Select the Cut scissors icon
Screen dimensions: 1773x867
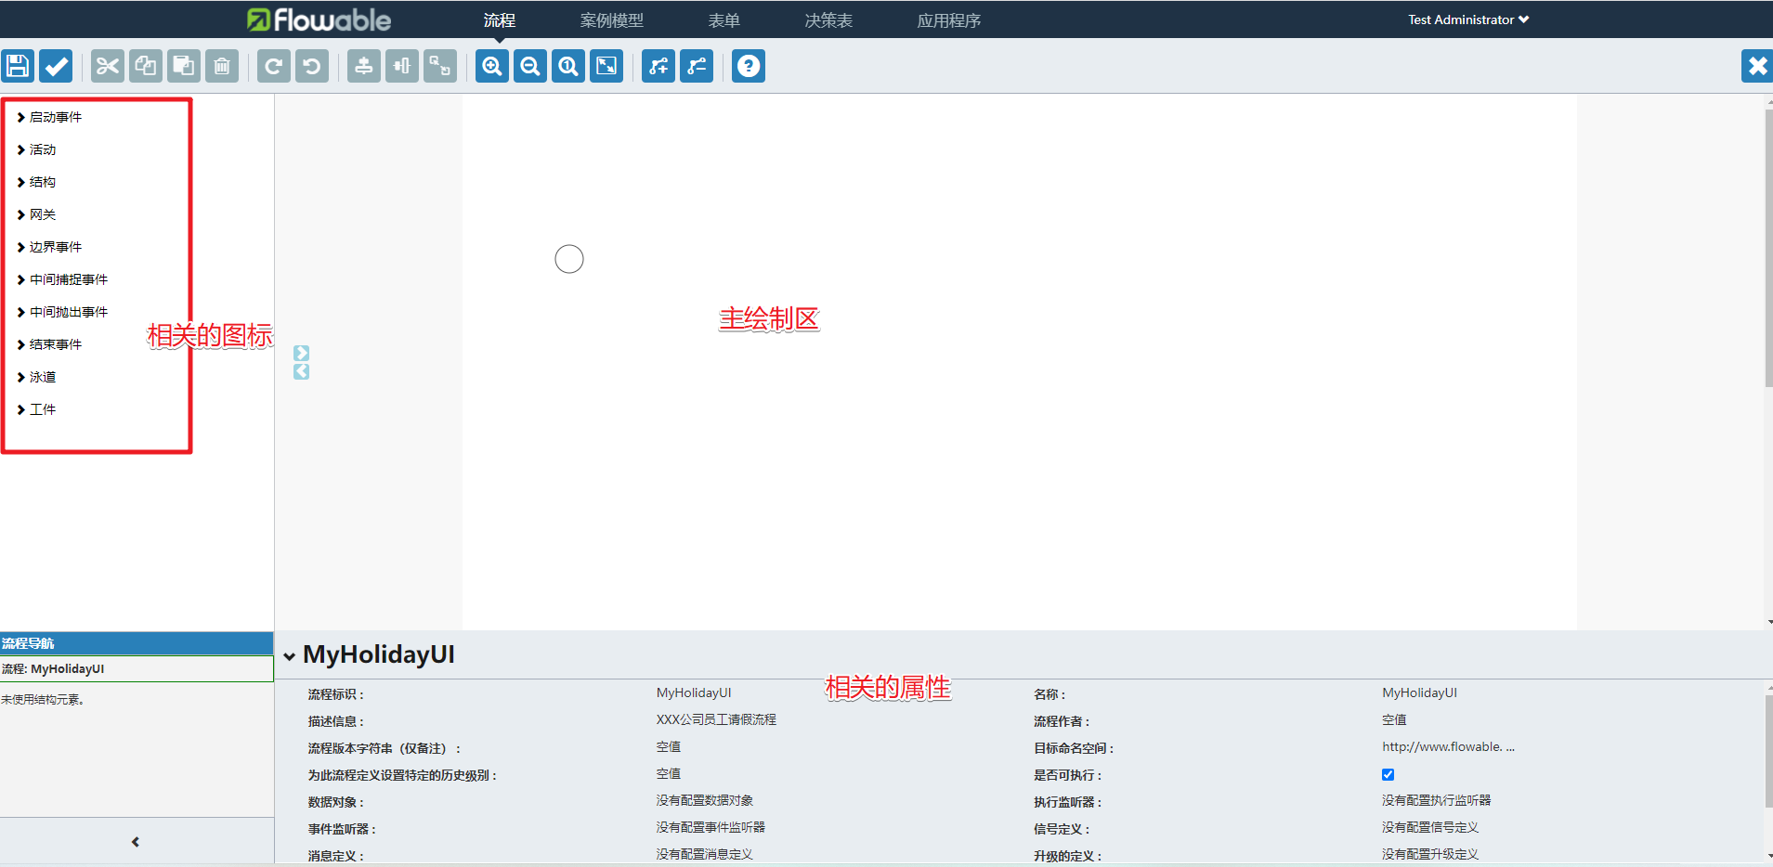pos(108,65)
